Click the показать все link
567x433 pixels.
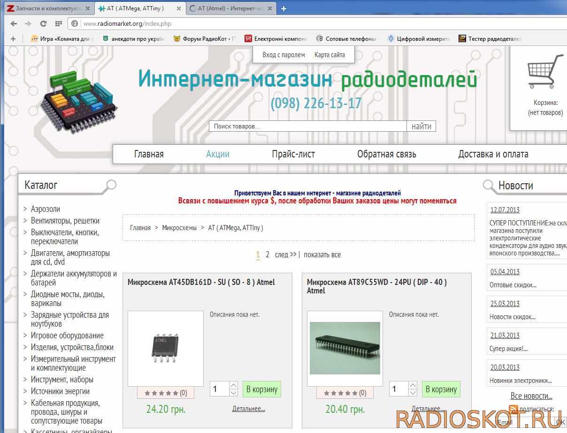click(x=322, y=254)
